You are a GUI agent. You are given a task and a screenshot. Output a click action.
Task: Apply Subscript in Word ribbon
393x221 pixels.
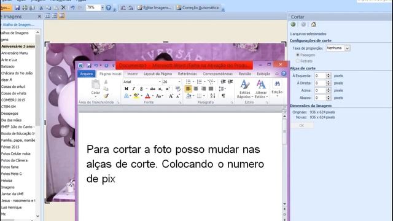pos(160,88)
